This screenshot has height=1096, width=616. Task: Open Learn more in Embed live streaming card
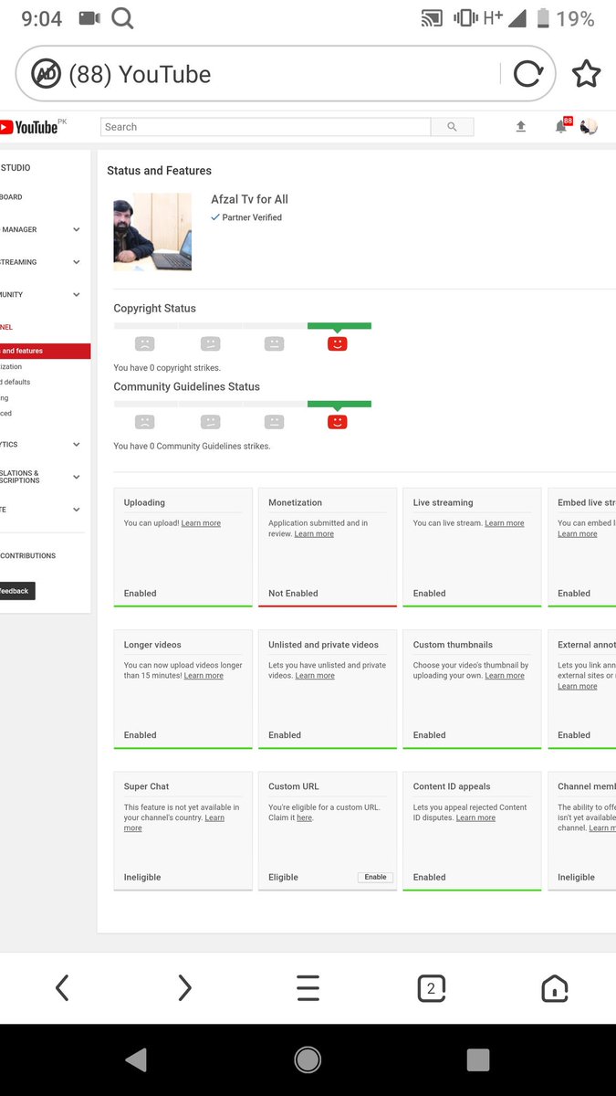578,533
